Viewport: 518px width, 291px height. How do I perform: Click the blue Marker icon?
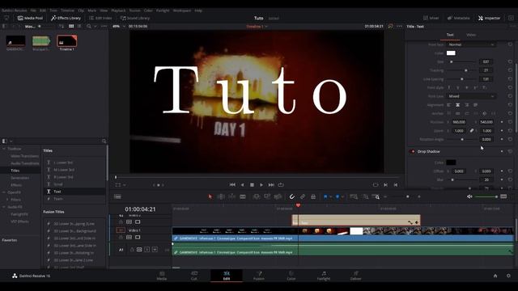pos(338,196)
